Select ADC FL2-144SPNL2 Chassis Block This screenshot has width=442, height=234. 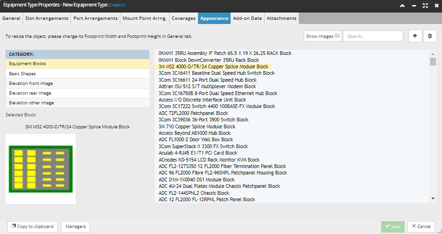click(194, 193)
